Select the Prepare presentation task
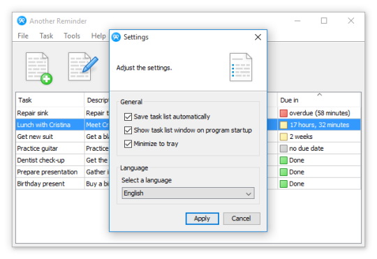Image resolution: width=377 pixels, height=259 pixels. tap(47, 172)
